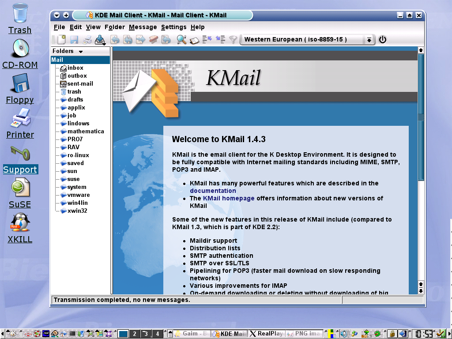The width and height of the screenshot is (452, 339).
Task: Select the drafts folder
Action: pyautogui.click(x=75, y=99)
